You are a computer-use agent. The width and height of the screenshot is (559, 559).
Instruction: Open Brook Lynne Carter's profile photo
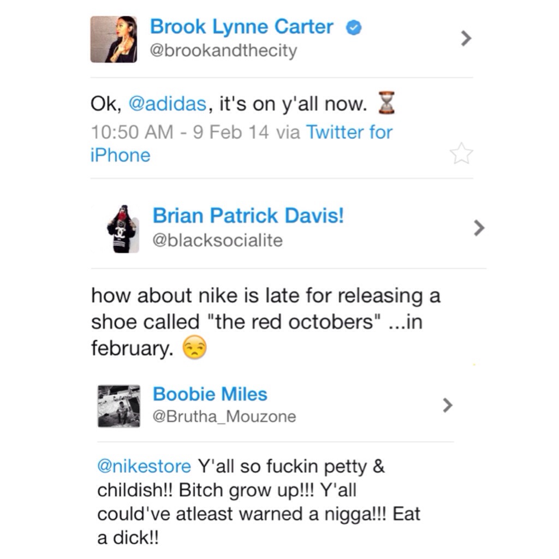114,39
